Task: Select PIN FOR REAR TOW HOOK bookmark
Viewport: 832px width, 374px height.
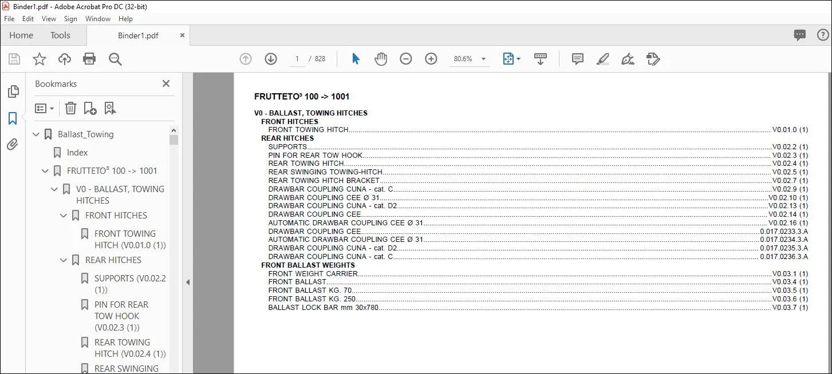Action: point(121,316)
